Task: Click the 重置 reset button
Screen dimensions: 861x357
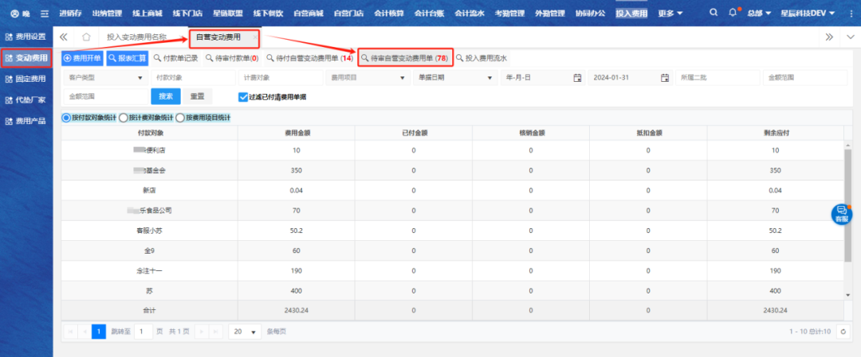Action: click(x=197, y=96)
